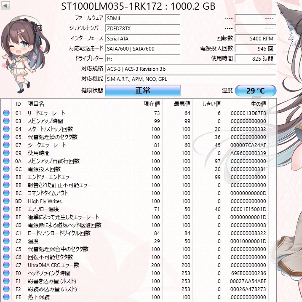This screenshot has width=302, height=302.
Task: Click status orb for row C5 代替処理保留中のセクタ数
Action: pos(6,249)
